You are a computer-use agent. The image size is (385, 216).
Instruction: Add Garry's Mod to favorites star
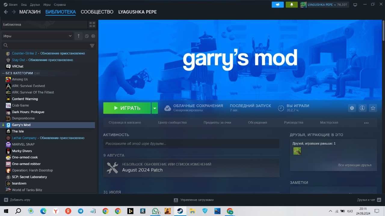373,108
